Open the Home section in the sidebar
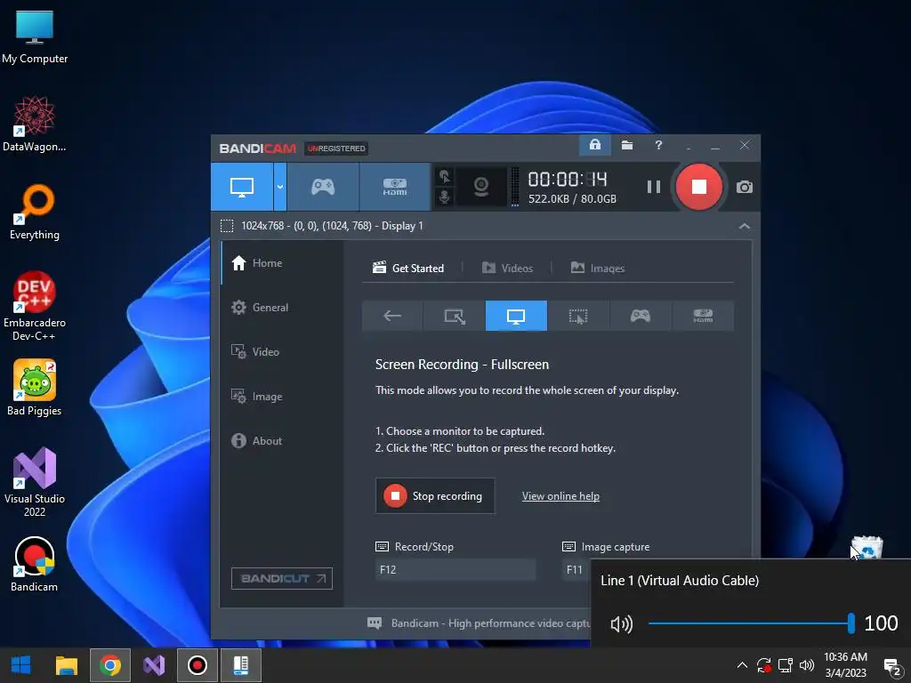The height and width of the screenshot is (683, 911). (282, 263)
